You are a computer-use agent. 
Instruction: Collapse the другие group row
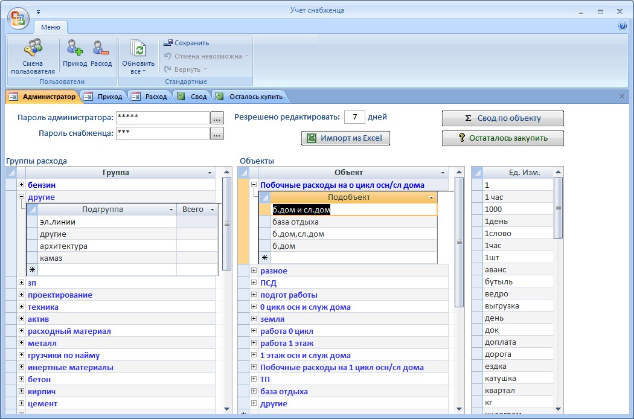(22, 197)
